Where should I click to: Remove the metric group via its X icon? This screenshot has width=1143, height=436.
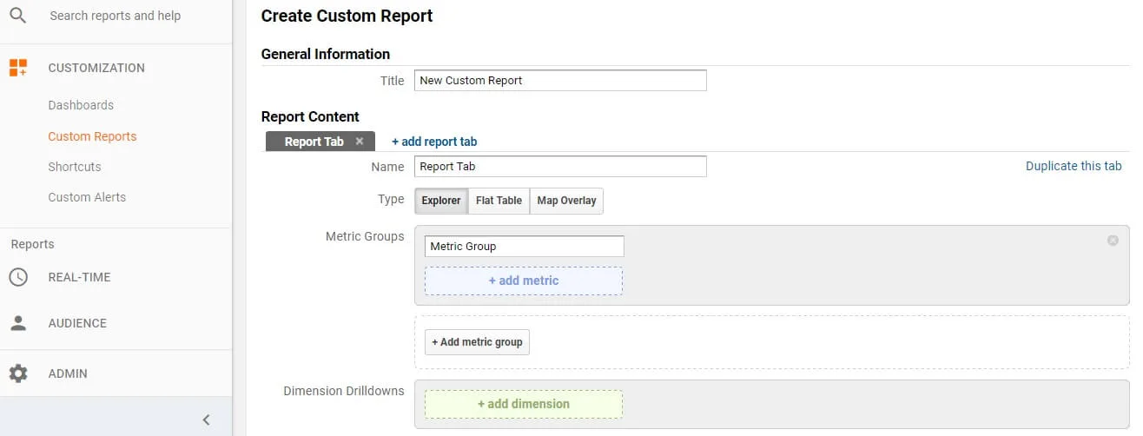pyautogui.click(x=1113, y=241)
